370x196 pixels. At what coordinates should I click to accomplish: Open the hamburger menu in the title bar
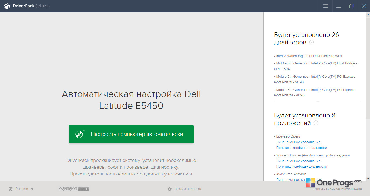pyautogui.click(x=326, y=6)
